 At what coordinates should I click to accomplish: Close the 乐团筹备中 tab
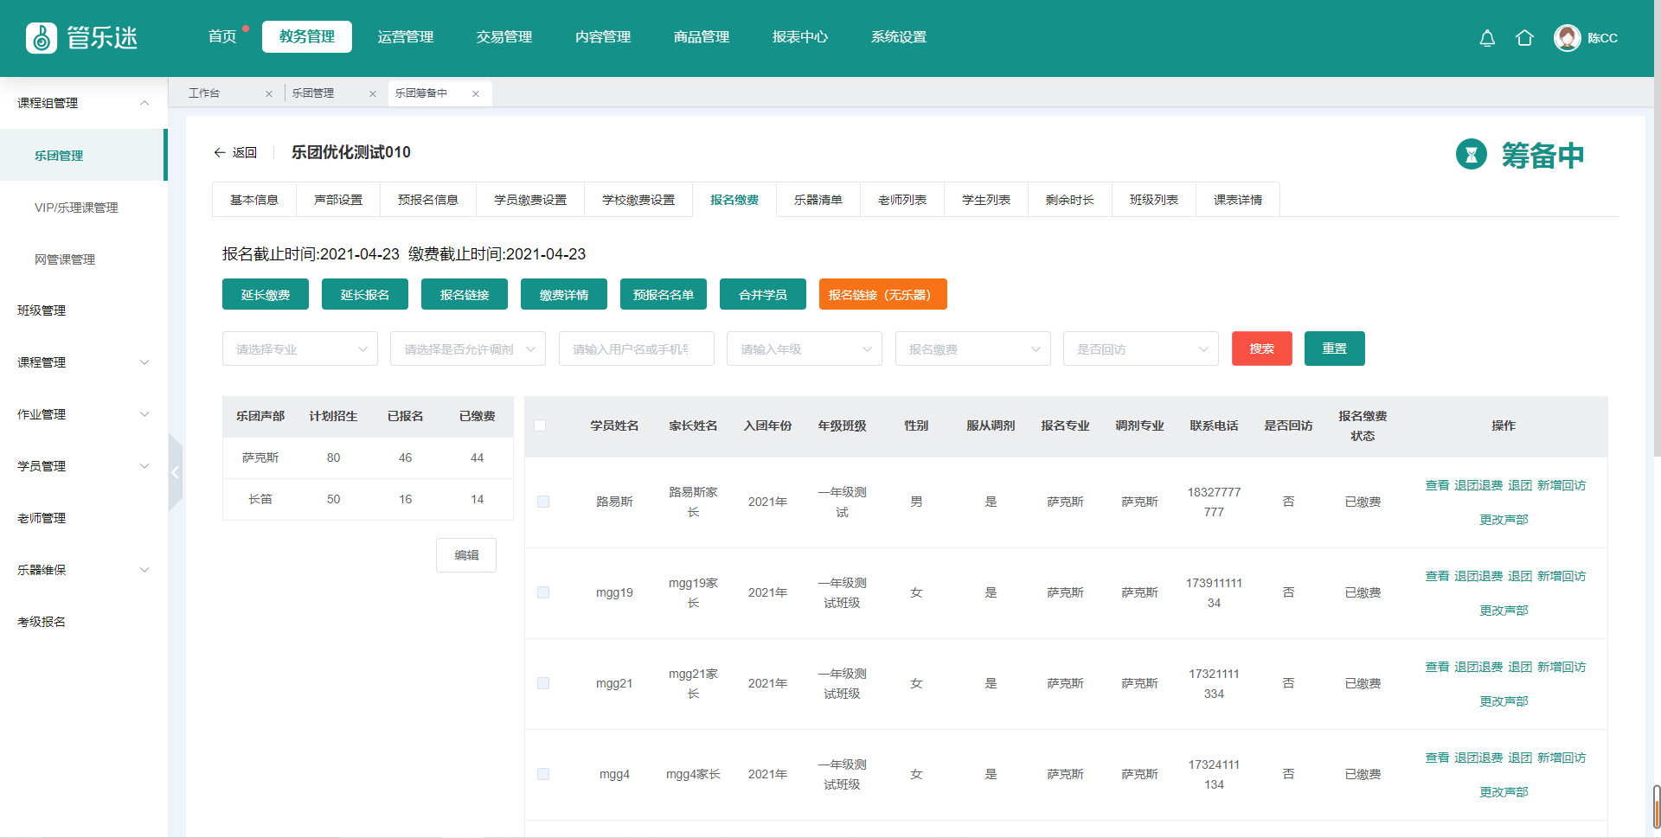(x=476, y=93)
